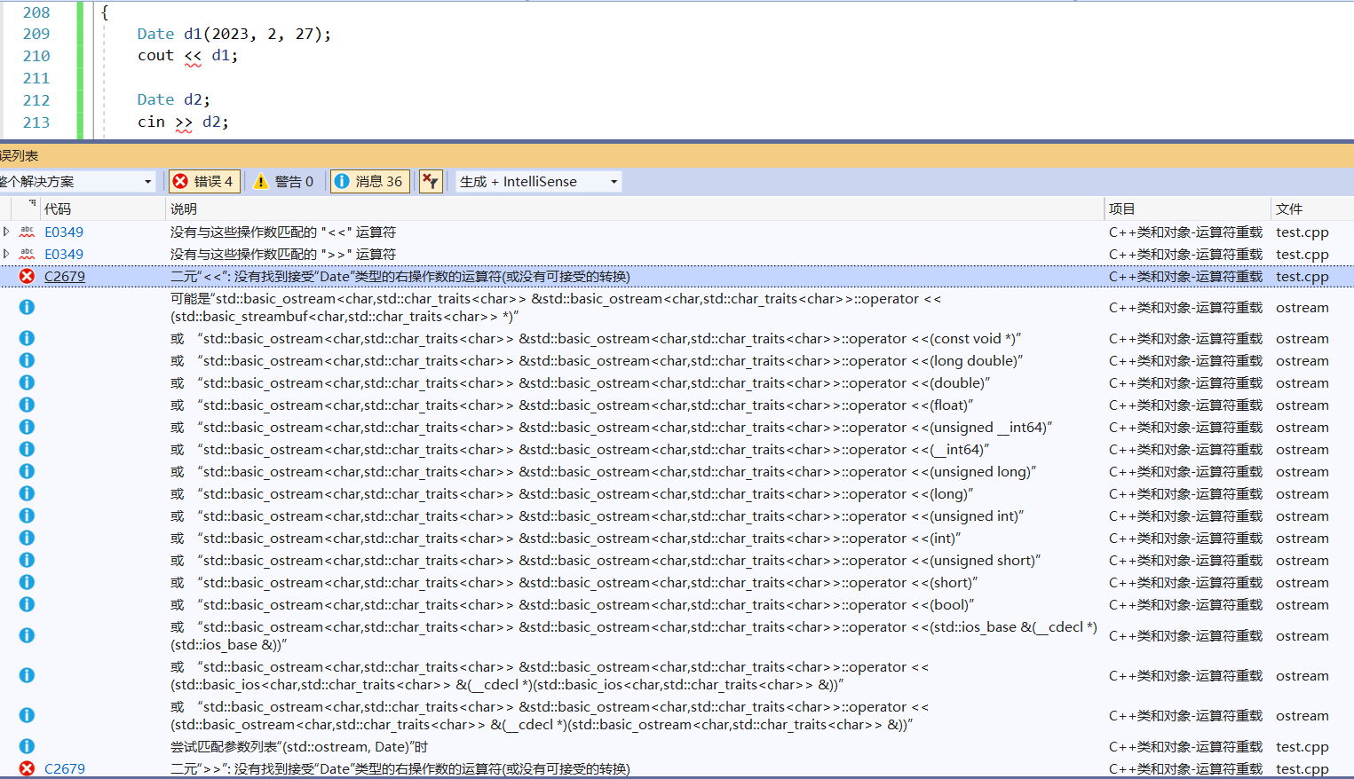Select description "没有与这些操作数匹配的 "<<" 运算符"

(x=283, y=232)
